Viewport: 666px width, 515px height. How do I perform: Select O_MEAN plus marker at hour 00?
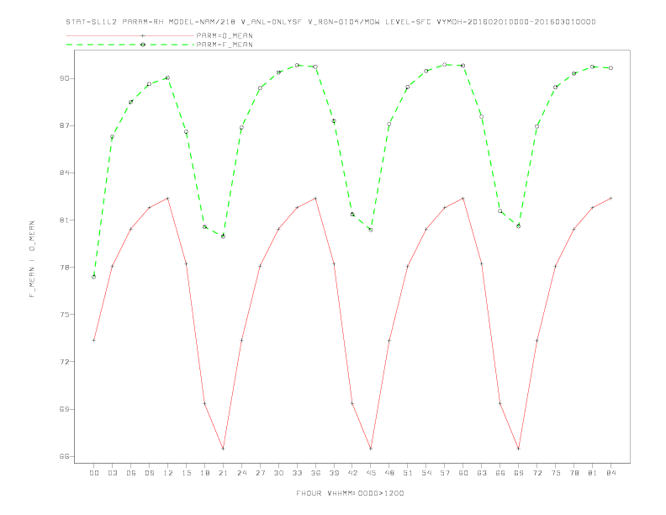click(x=94, y=340)
